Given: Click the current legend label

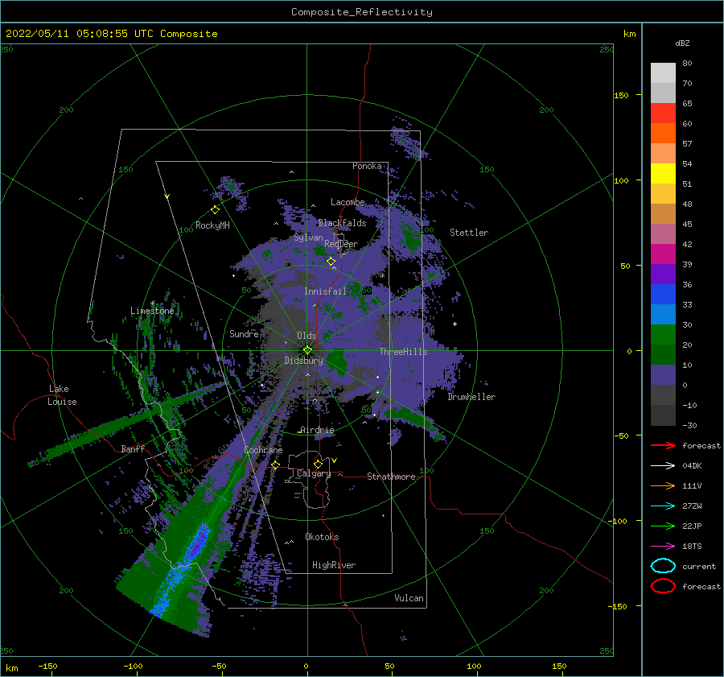Looking at the screenshot, I should (x=699, y=566).
